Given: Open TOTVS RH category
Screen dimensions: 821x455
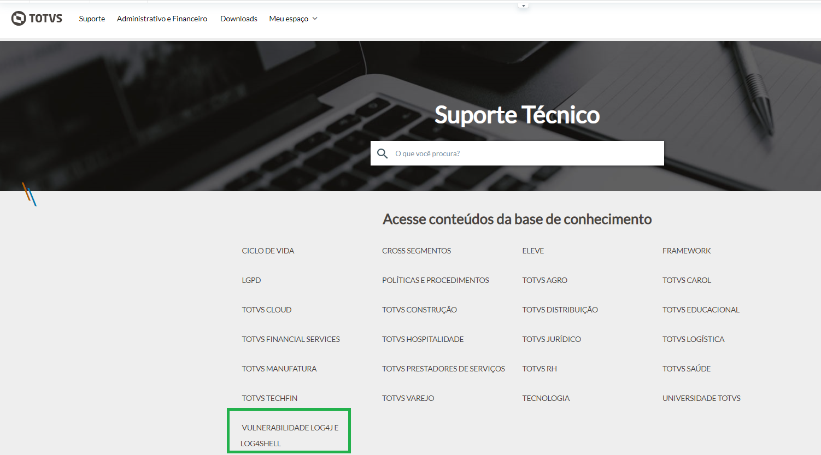Looking at the screenshot, I should pyautogui.click(x=539, y=369).
